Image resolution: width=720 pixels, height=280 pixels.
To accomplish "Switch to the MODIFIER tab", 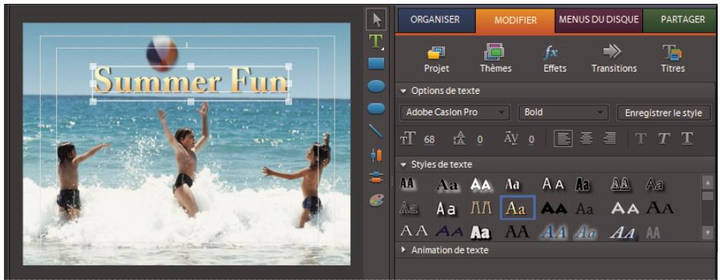I will pos(515,21).
